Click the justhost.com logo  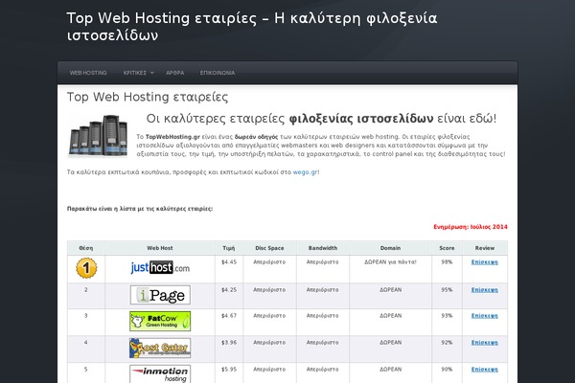[x=160, y=267]
